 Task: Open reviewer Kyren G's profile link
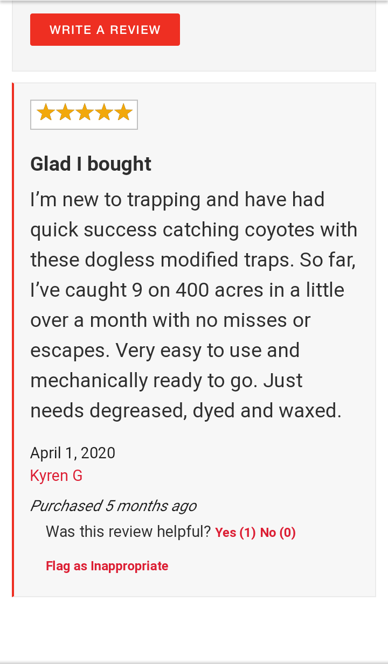click(56, 476)
